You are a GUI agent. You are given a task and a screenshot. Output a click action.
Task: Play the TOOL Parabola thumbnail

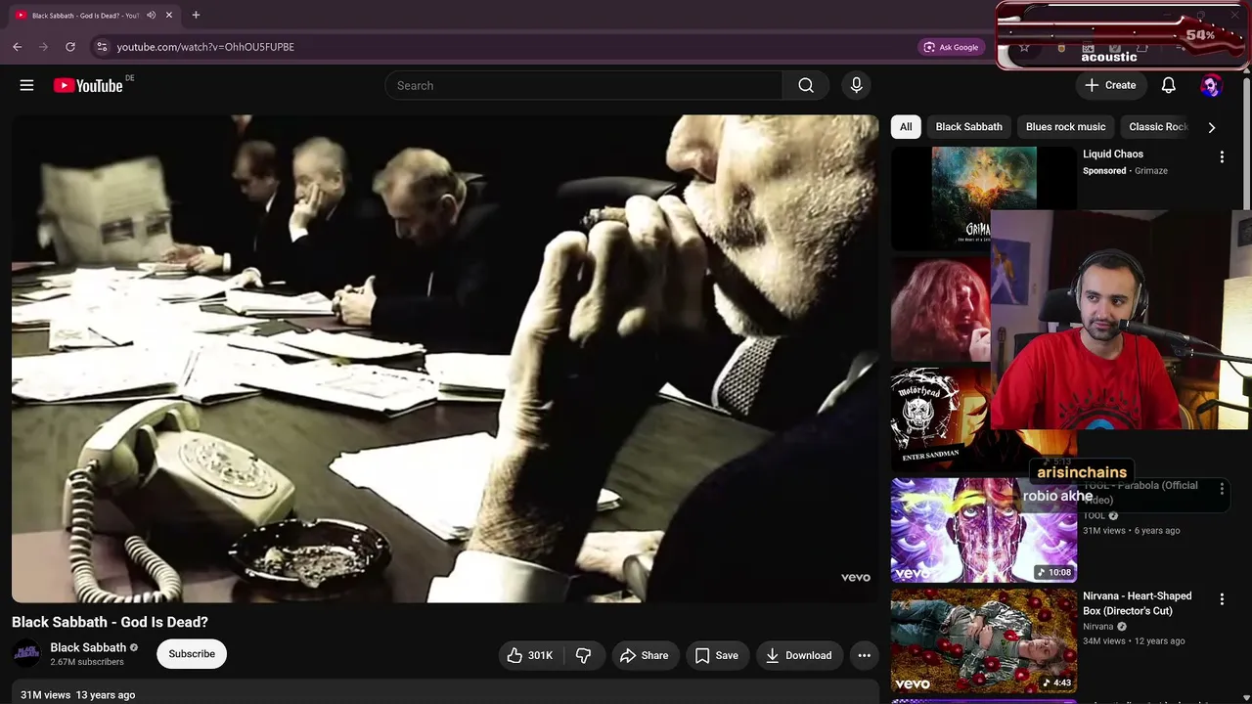(984, 530)
